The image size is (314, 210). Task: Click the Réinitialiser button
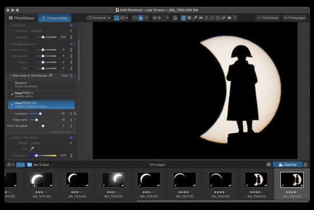coord(268,18)
